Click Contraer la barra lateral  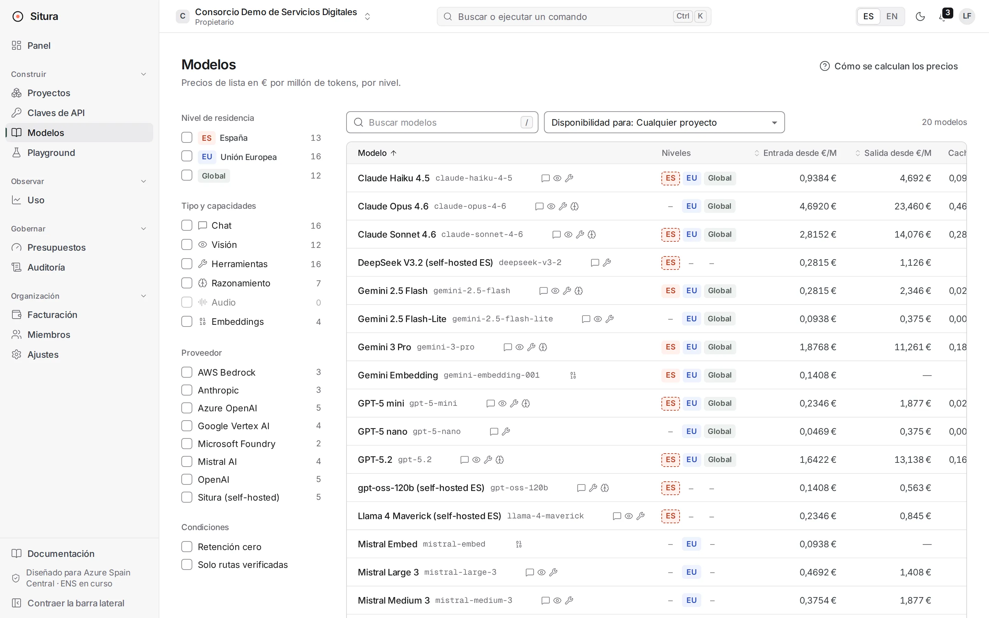79,603
